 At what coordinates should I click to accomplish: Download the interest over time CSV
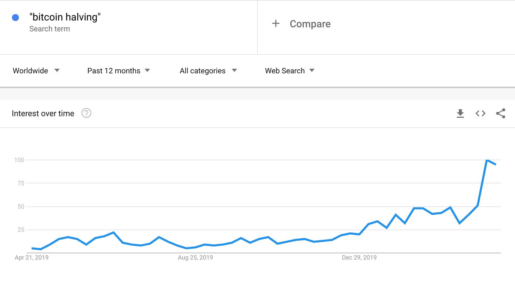460,114
